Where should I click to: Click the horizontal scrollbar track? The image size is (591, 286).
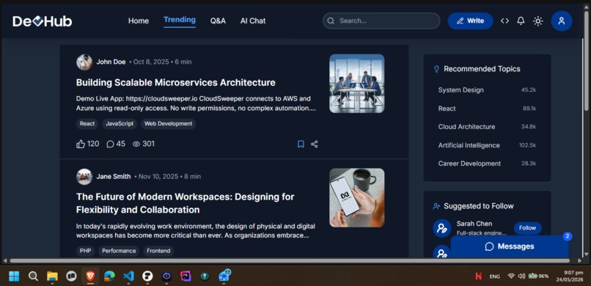290,260
